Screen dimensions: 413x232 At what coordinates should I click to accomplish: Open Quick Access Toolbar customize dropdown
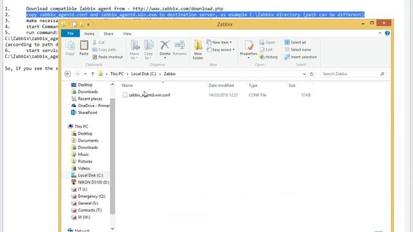click(x=88, y=24)
